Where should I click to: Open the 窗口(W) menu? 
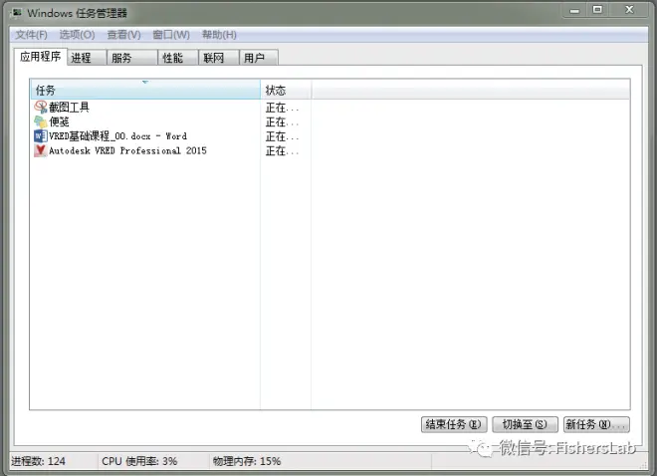pyautogui.click(x=171, y=35)
